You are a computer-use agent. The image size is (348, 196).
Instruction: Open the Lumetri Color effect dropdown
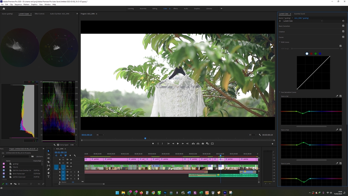[x=302, y=21]
